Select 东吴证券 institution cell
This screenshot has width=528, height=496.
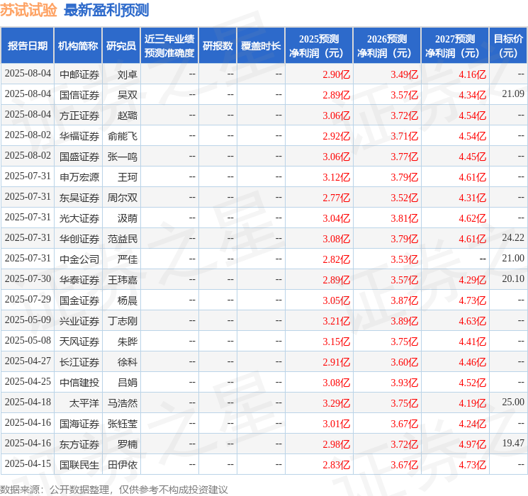(79, 198)
